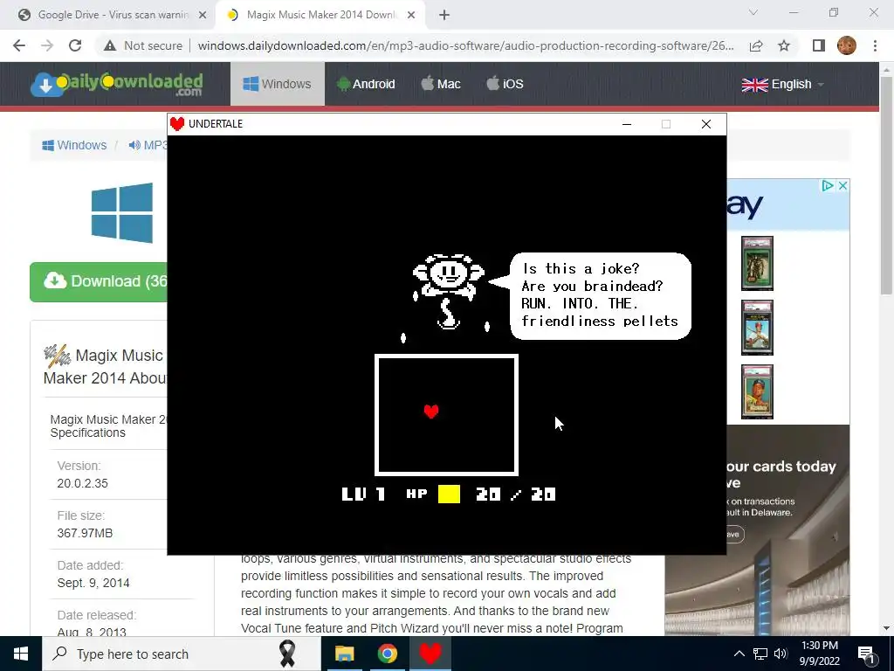
Task: Open File Explorer from taskbar
Action: (x=344, y=654)
